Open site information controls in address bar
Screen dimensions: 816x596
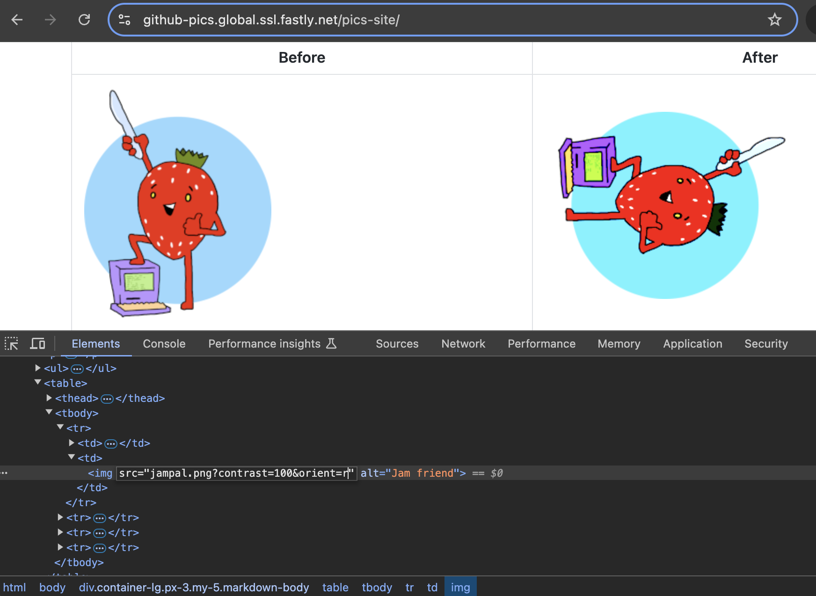click(x=124, y=20)
